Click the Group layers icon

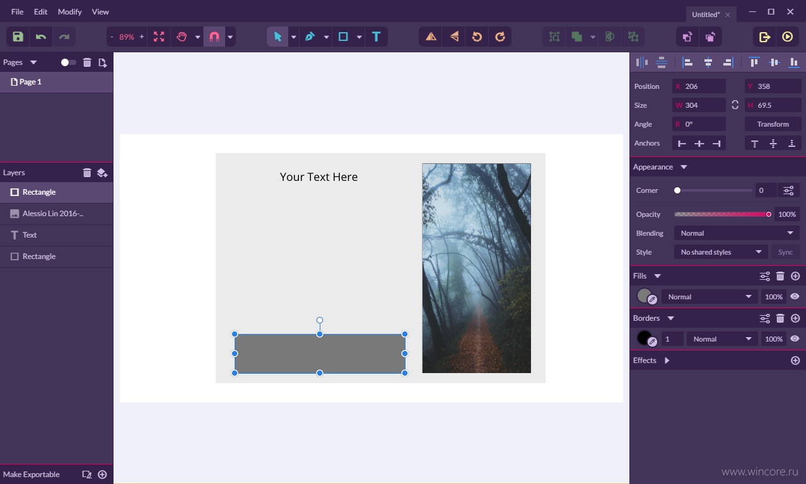pos(554,37)
